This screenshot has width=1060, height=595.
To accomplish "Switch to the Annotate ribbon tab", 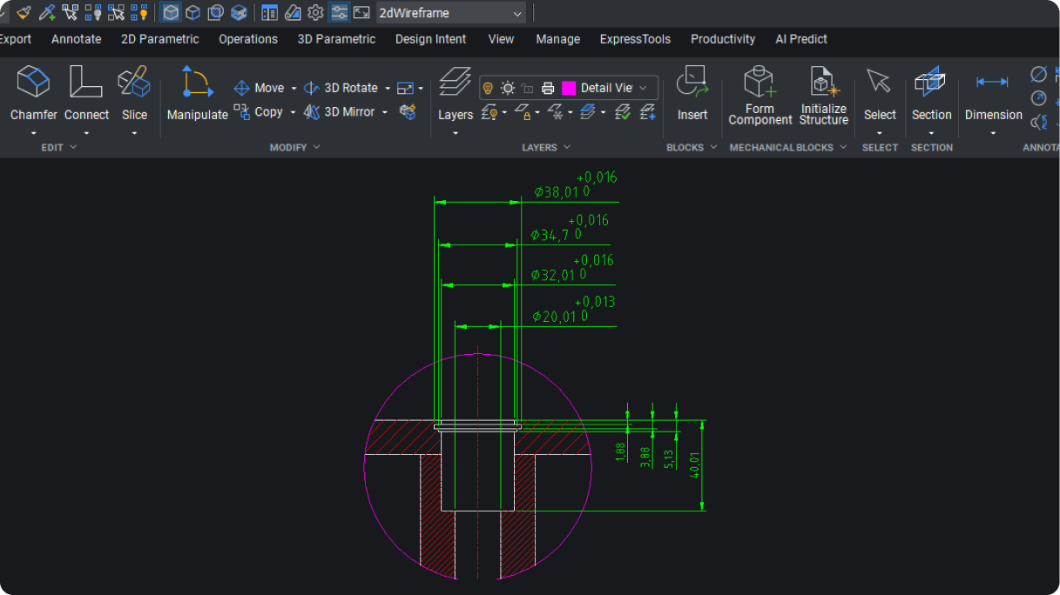I will [76, 39].
